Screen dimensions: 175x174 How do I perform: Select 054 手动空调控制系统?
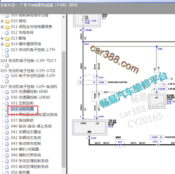click(30, 161)
